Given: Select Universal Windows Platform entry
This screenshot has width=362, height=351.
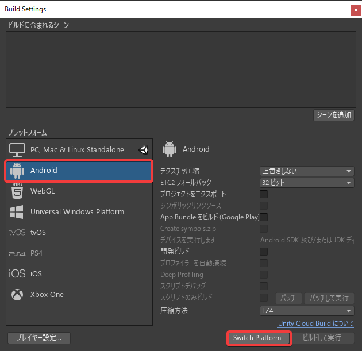Looking at the screenshot, I should coord(79,212).
